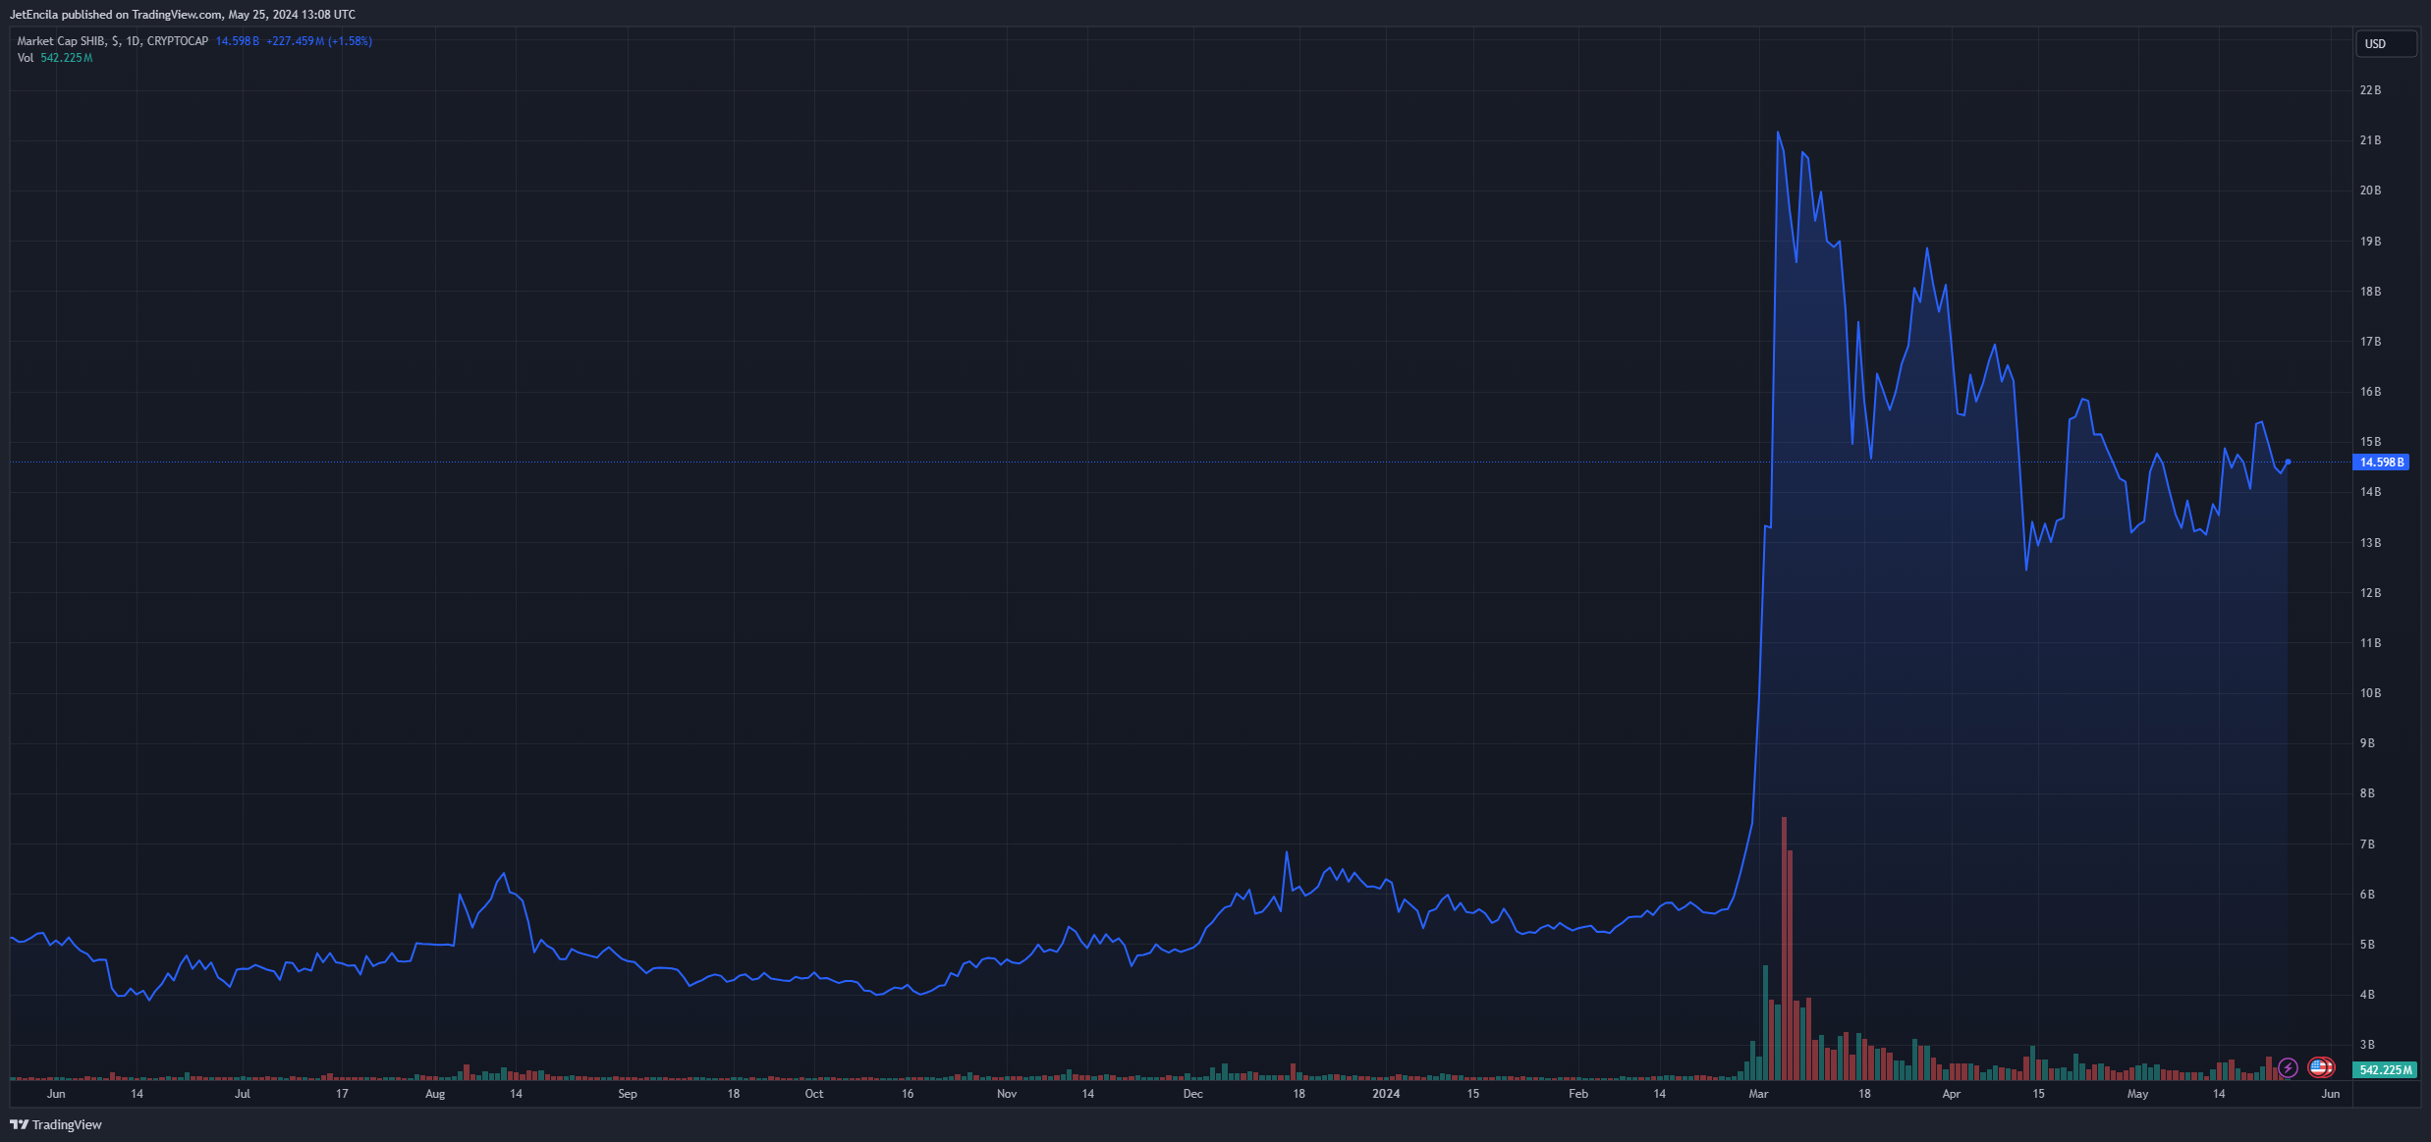Click the 542.225 M volume value in legend
The width and height of the screenshot is (2431, 1142).
coord(66,58)
